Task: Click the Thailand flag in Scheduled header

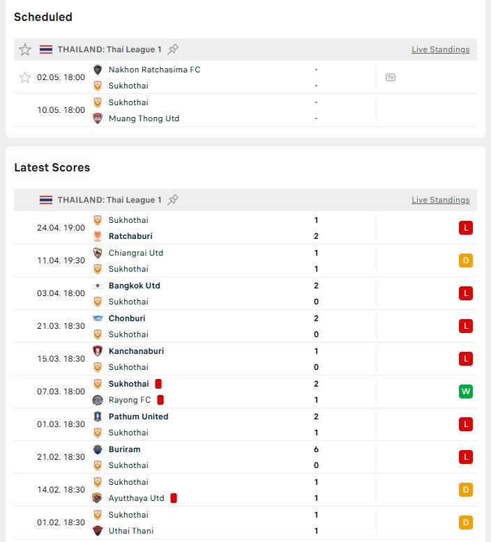Action: (46, 49)
